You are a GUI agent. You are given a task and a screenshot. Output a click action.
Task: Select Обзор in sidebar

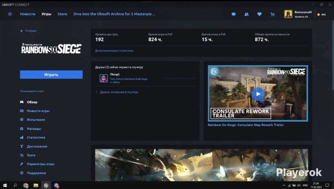point(32,102)
